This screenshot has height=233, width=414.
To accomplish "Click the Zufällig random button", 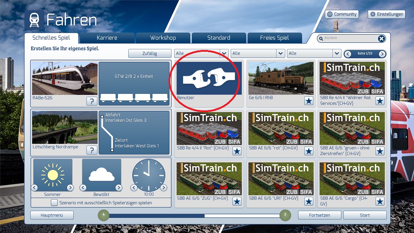I will coord(150,53).
